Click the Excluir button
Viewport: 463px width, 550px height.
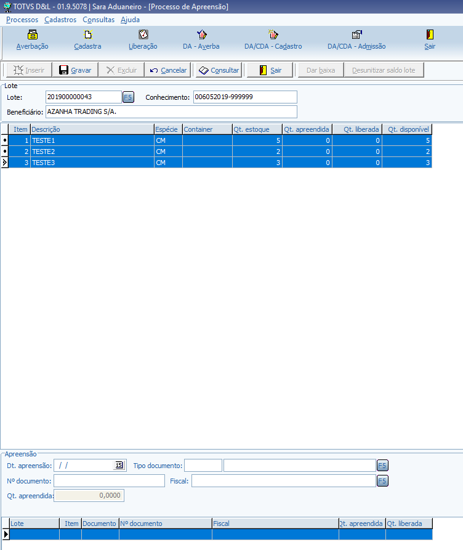[121, 70]
